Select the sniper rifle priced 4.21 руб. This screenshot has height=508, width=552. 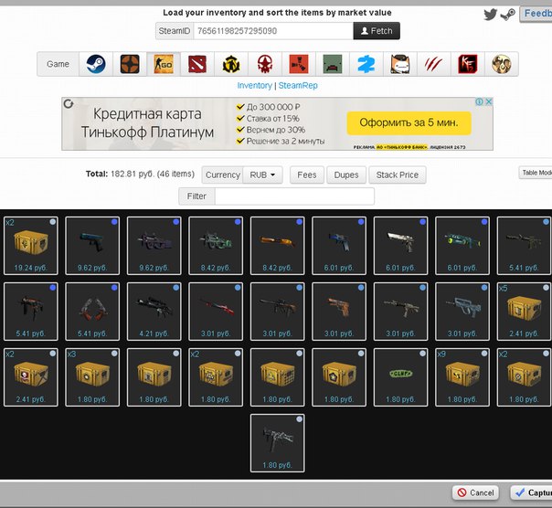154,312
